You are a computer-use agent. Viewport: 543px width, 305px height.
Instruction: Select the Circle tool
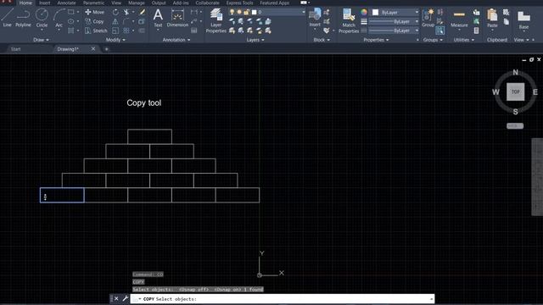click(42, 18)
